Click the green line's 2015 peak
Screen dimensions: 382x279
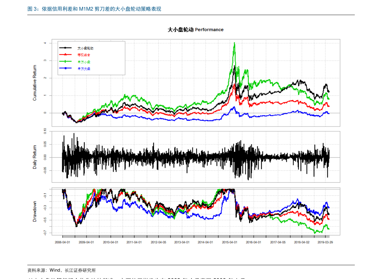(234, 43)
